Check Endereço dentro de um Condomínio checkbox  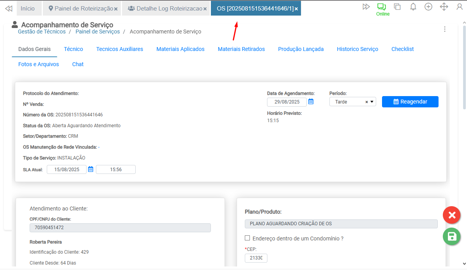coord(248,238)
